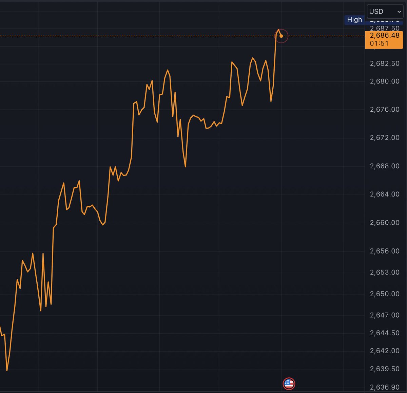This screenshot has height=393, width=407.
Task: Click the High price label
Action: tap(354, 20)
